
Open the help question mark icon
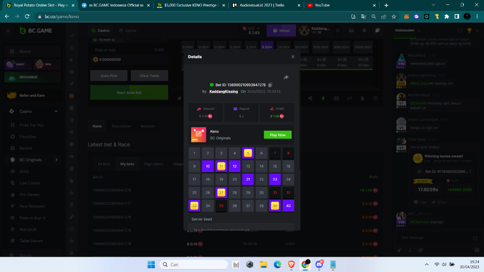coord(376,98)
